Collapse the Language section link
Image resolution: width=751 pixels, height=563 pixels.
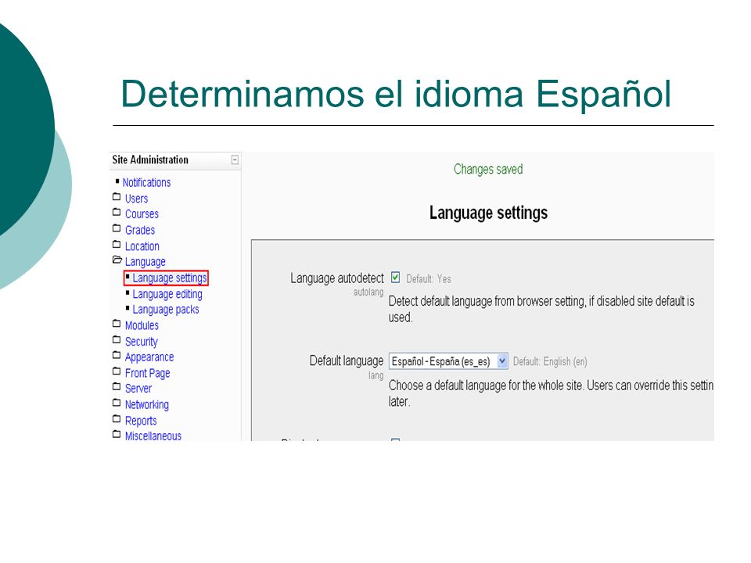[x=146, y=262]
